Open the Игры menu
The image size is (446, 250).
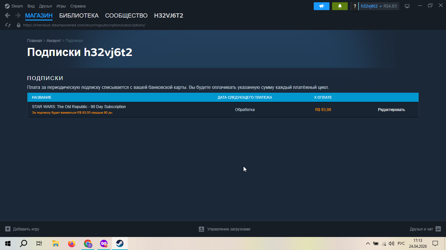61,6
